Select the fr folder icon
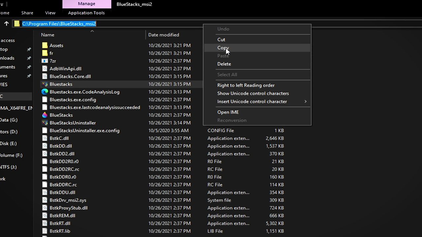Image resolution: width=422 pixels, height=237 pixels. [x=45, y=53]
